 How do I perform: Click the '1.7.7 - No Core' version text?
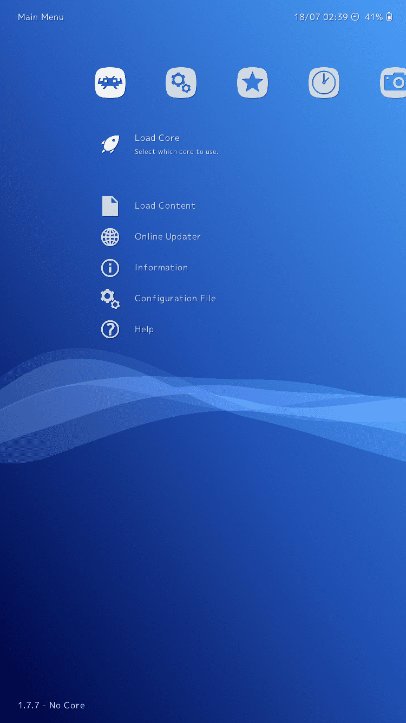click(x=51, y=705)
